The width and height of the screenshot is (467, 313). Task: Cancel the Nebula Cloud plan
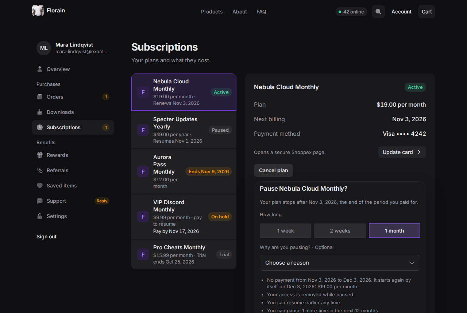(x=273, y=170)
